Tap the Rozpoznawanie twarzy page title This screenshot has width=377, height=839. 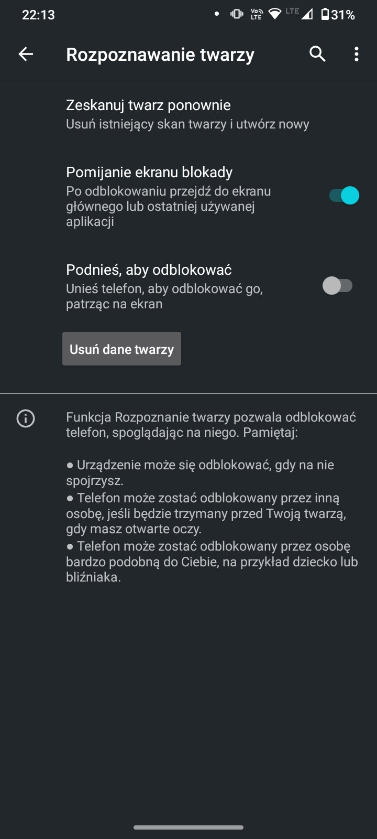[x=160, y=55]
